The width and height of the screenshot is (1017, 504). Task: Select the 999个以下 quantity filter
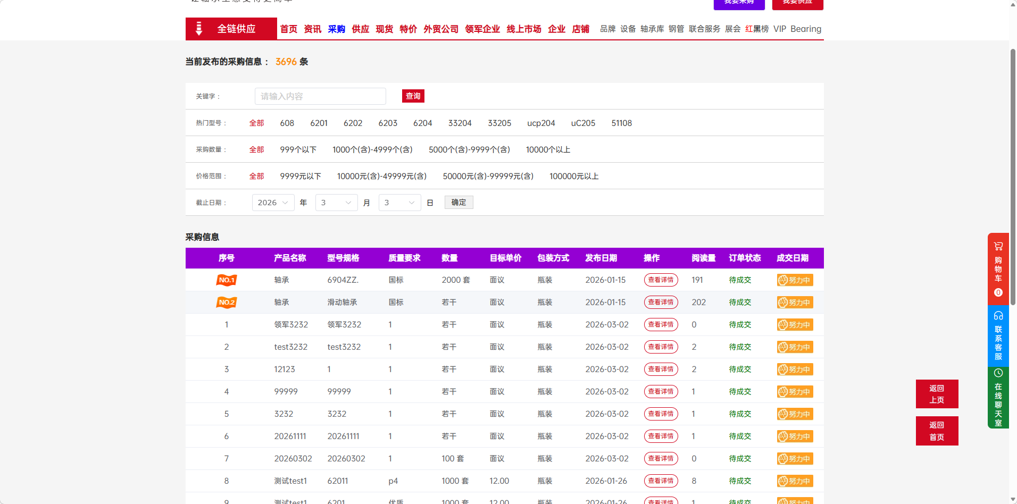coord(298,149)
